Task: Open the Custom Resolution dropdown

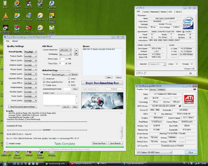Action: [x=65, y=50]
